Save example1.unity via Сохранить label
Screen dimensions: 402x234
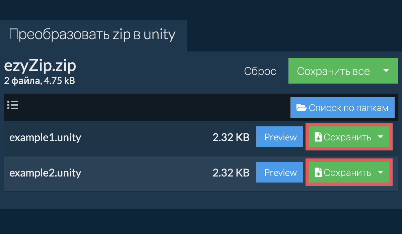point(347,137)
